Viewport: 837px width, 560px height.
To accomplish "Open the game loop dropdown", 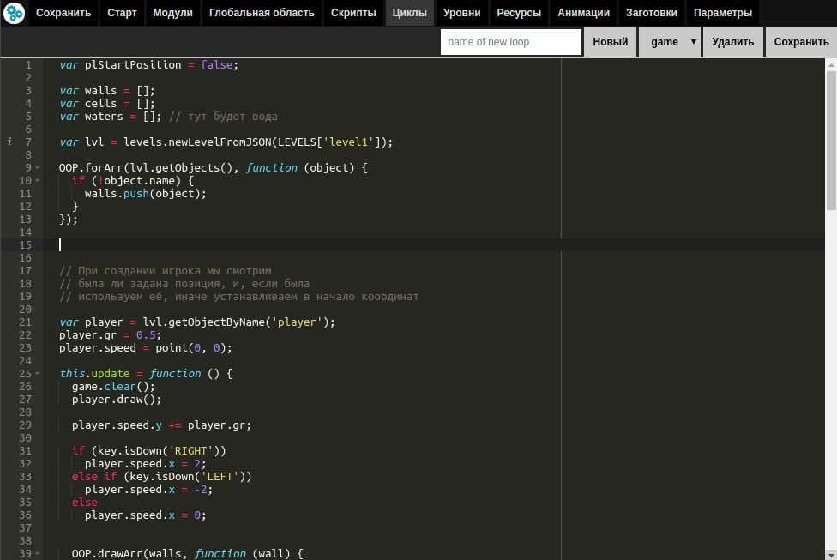I will (x=670, y=42).
